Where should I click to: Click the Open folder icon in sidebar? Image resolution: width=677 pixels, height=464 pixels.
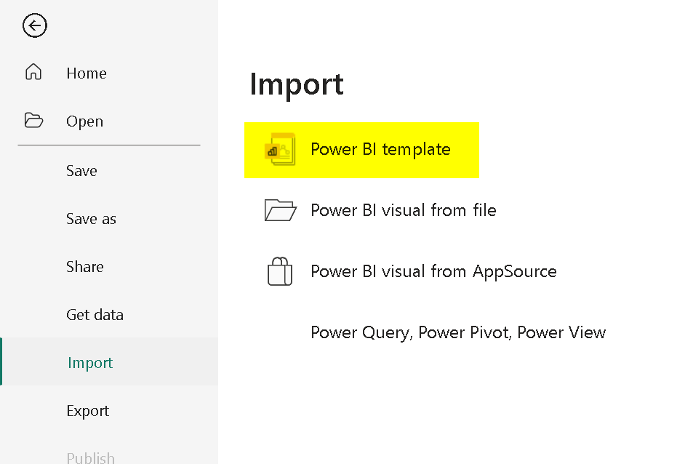pos(33,121)
